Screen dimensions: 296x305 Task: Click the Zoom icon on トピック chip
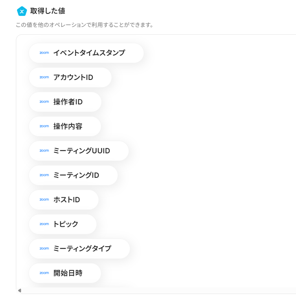coord(44,224)
